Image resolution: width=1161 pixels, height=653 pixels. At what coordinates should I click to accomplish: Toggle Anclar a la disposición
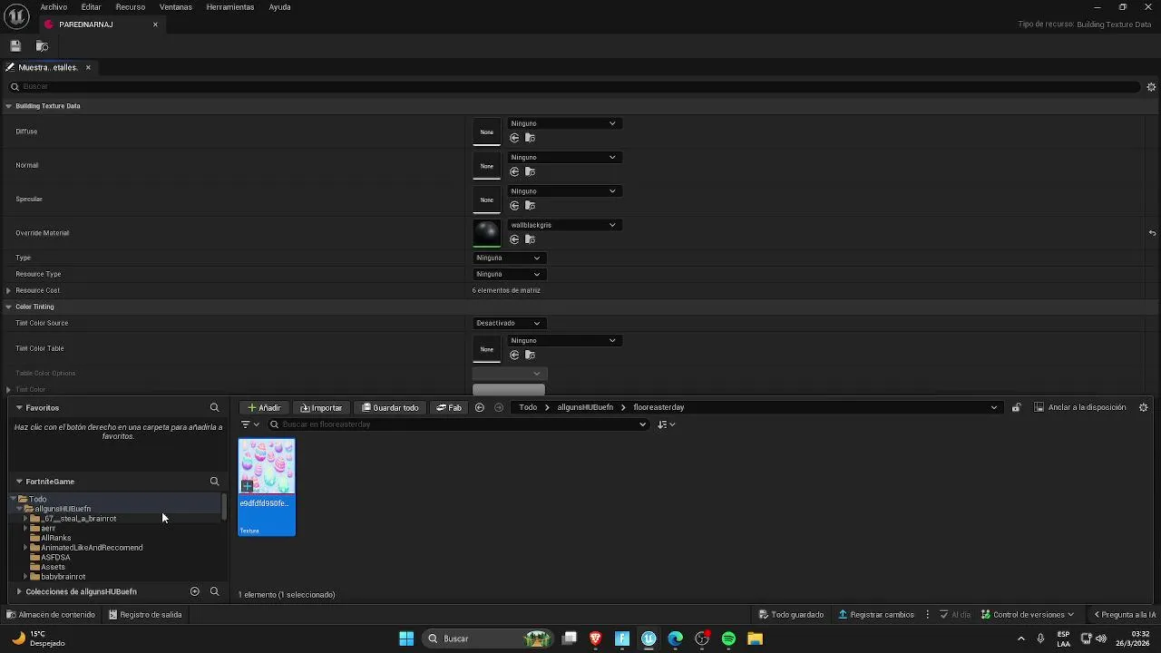1080,407
